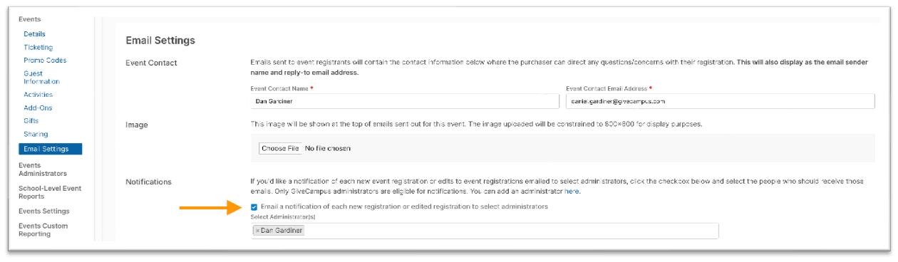898x262 pixels.
Task: Uncheck the email notification checkbox
Action: pos(254,207)
